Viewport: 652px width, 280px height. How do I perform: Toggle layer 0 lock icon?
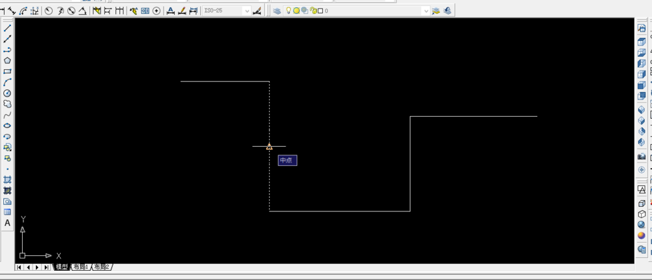313,11
